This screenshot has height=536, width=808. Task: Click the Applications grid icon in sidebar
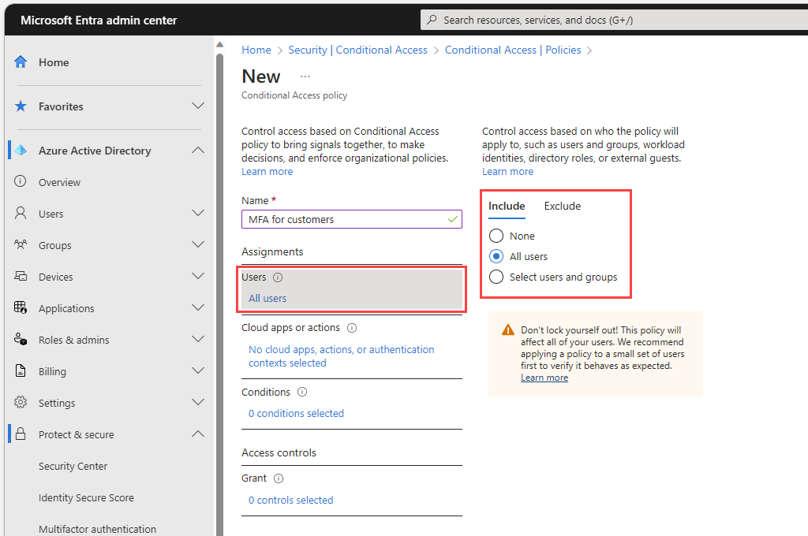click(x=21, y=308)
